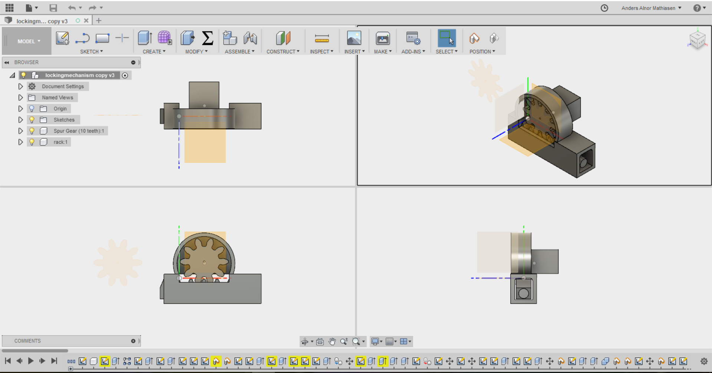Viewport: 712px width, 373px height.
Task: Open timeline settings gear
Action: pyautogui.click(x=704, y=361)
